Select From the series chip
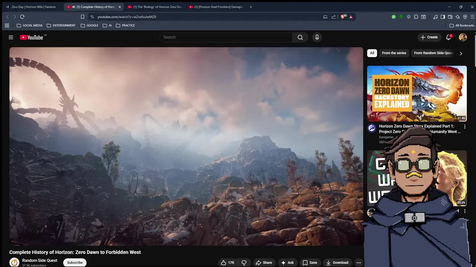This screenshot has width=476, height=267. coord(394,53)
